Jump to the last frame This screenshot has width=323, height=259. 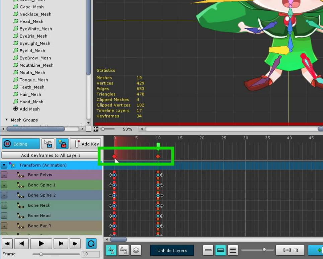point(75,244)
